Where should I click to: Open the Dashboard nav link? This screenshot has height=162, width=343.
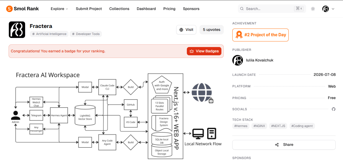pos(146,9)
